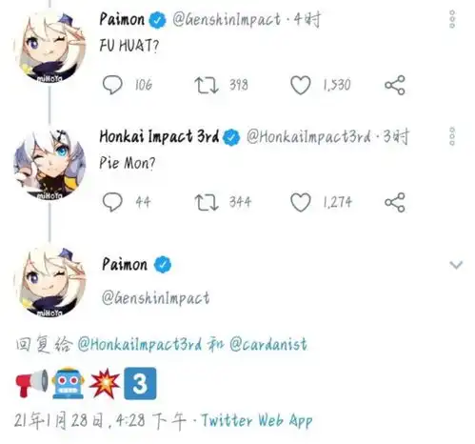Open @HonkaiImpact3rd mention in reply line

140,344
